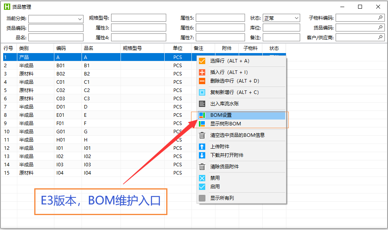Click the 单位 column header
The height and width of the screenshot is (230, 388).
tap(178, 48)
